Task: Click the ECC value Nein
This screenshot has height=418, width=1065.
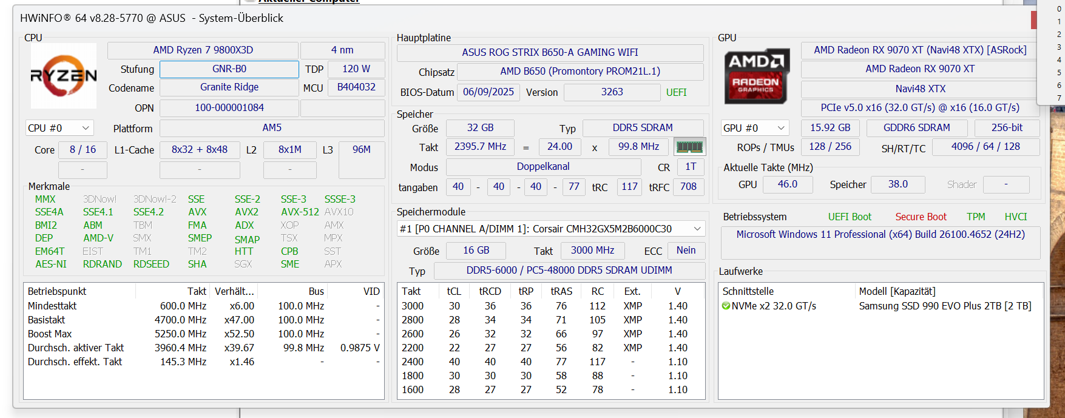Action: [686, 251]
